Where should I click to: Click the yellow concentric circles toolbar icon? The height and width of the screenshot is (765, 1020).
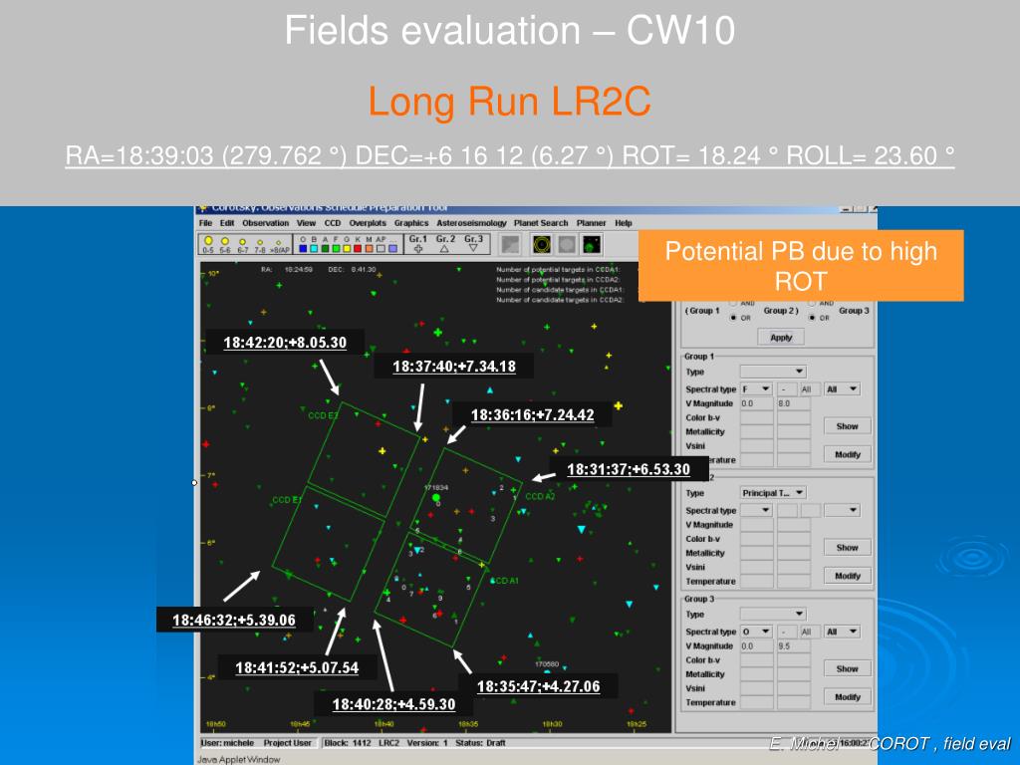[542, 245]
